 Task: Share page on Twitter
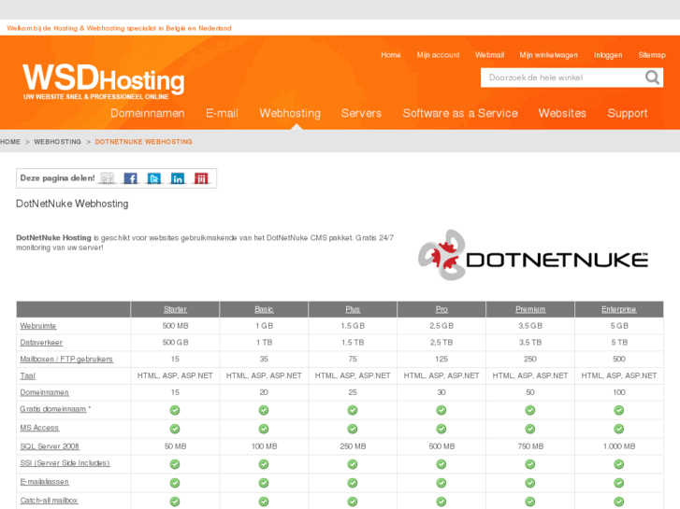click(154, 178)
